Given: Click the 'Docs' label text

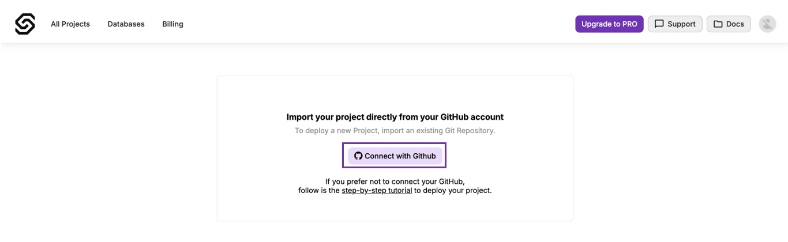Looking at the screenshot, I should tap(735, 24).
